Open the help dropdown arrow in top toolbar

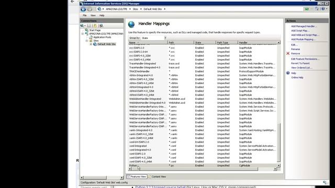(327, 9)
